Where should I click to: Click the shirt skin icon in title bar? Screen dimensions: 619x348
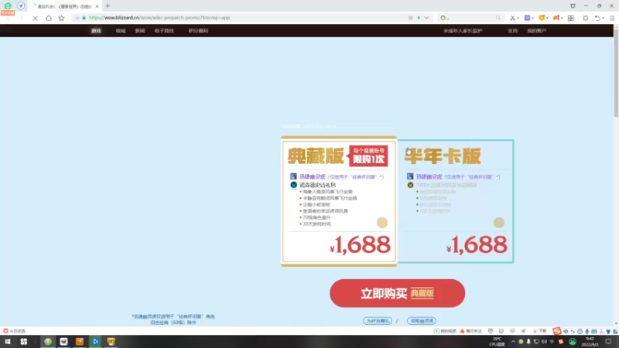573,6
